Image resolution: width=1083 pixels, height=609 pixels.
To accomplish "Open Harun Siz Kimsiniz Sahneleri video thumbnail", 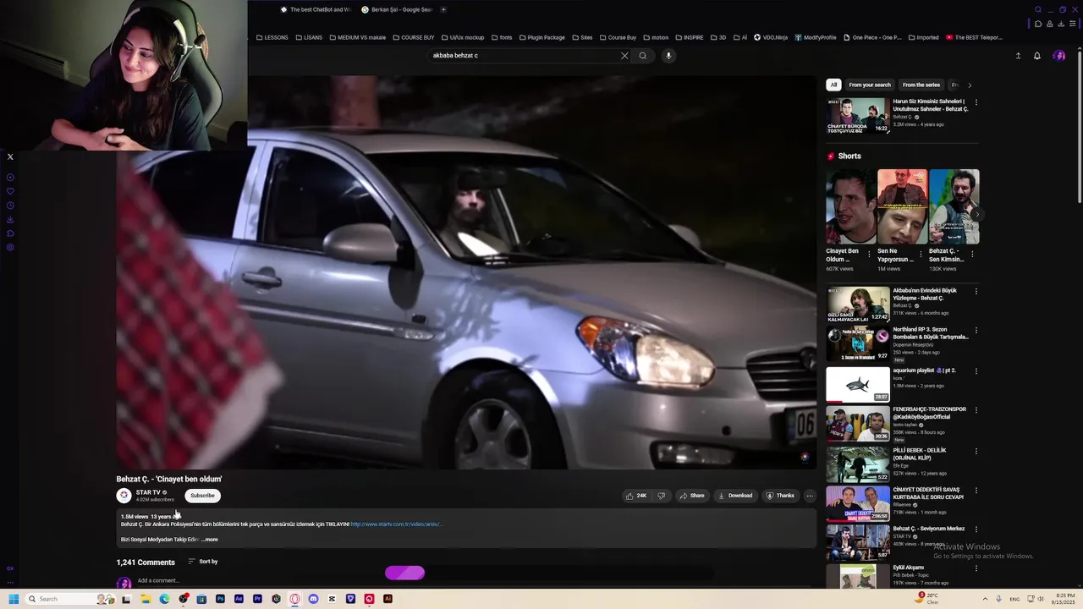I will (858, 117).
